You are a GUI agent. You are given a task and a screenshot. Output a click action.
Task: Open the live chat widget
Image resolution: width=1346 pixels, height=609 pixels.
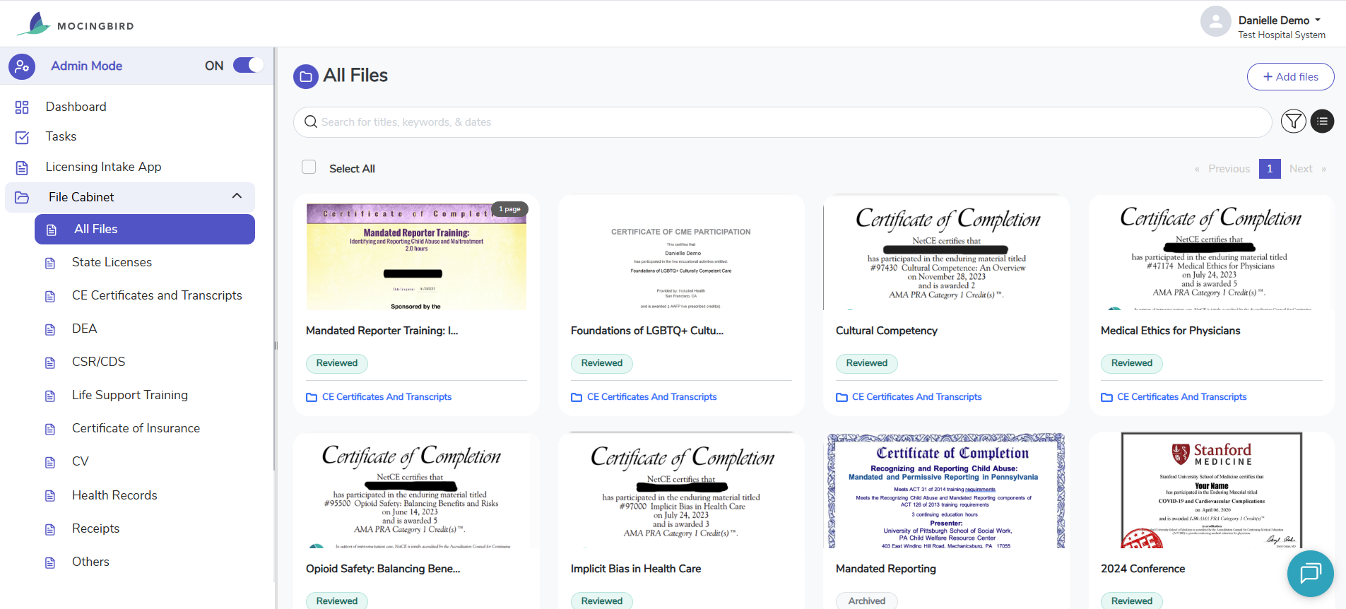pyautogui.click(x=1310, y=573)
